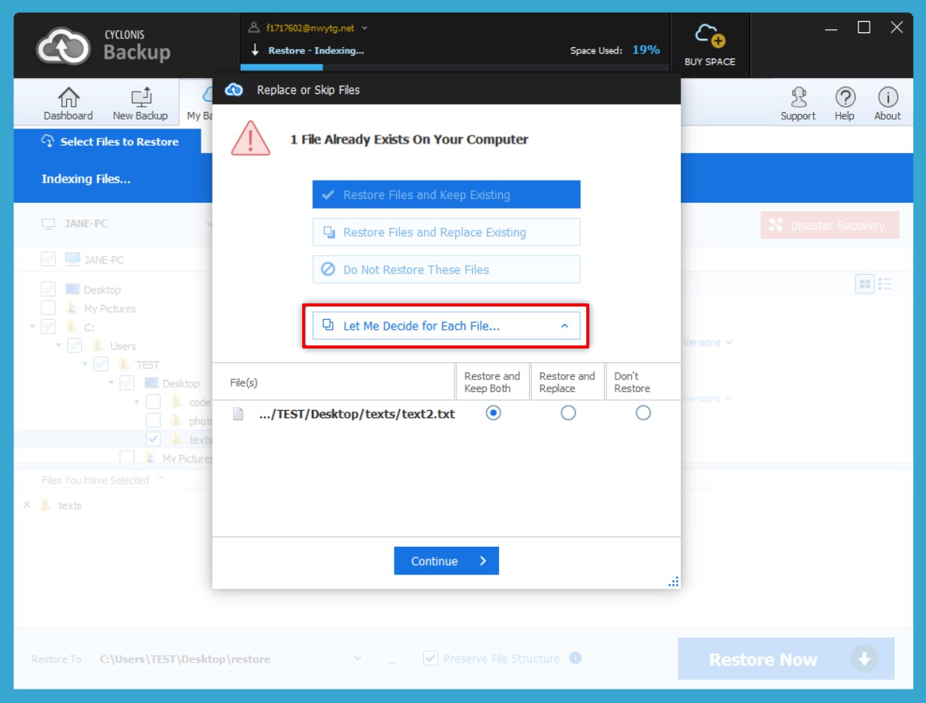Screen dimensions: 926x703
Task: Select Restore and Replace radio for text2.txt
Action: pyautogui.click(x=568, y=413)
